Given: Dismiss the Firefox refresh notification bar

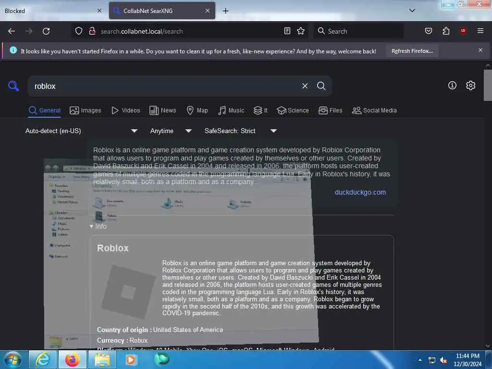Looking at the screenshot, I should pyautogui.click(x=480, y=50).
